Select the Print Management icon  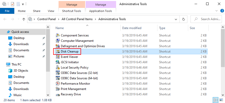point(58,89)
